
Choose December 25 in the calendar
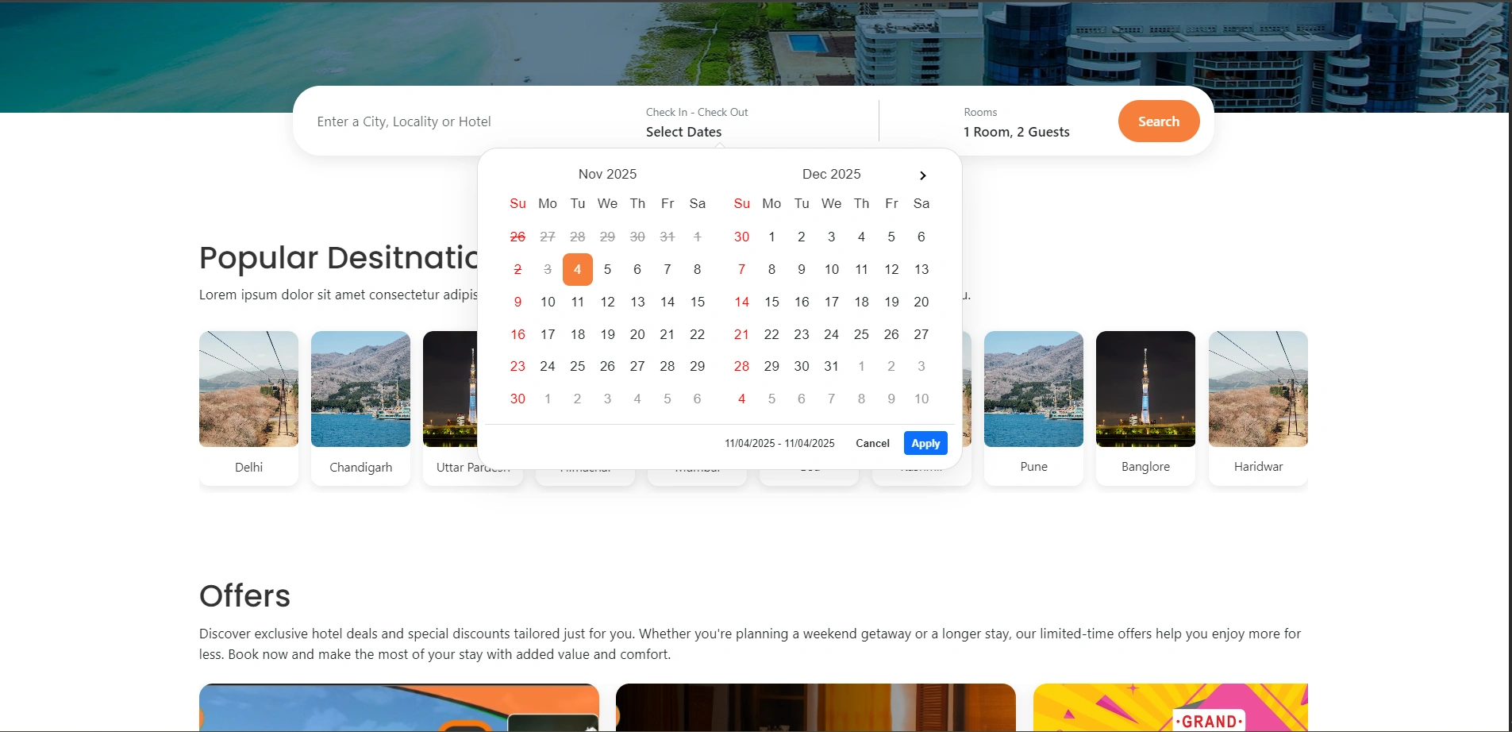coord(861,334)
